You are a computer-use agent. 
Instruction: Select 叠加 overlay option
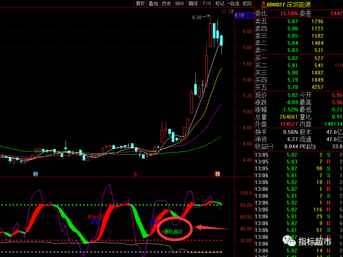click(x=153, y=3)
